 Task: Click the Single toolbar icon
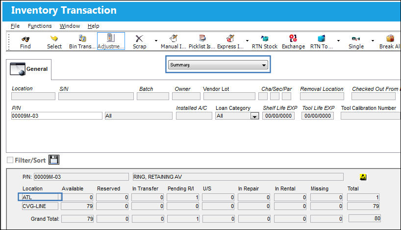click(x=356, y=39)
